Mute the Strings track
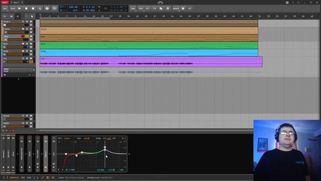 (x=31, y=51)
